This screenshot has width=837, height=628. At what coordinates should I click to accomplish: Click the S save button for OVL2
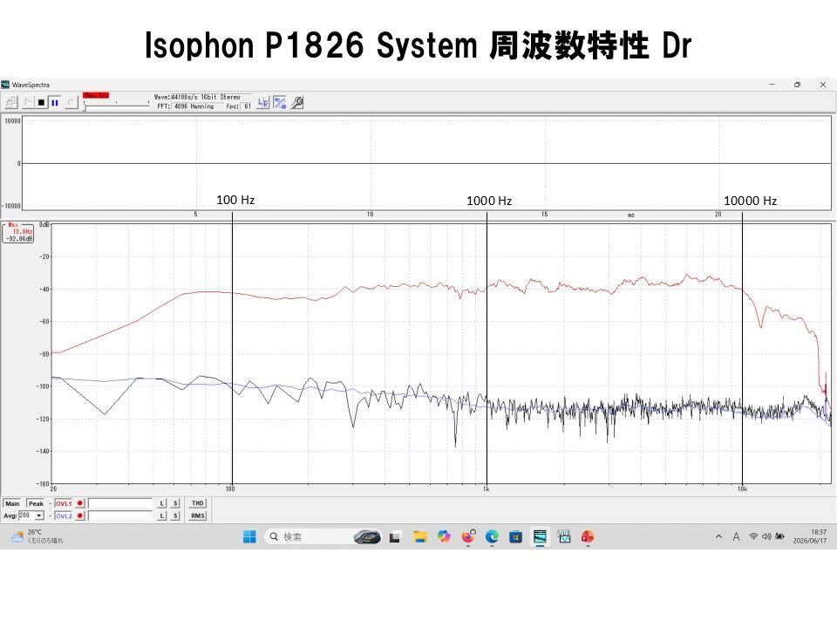(175, 515)
